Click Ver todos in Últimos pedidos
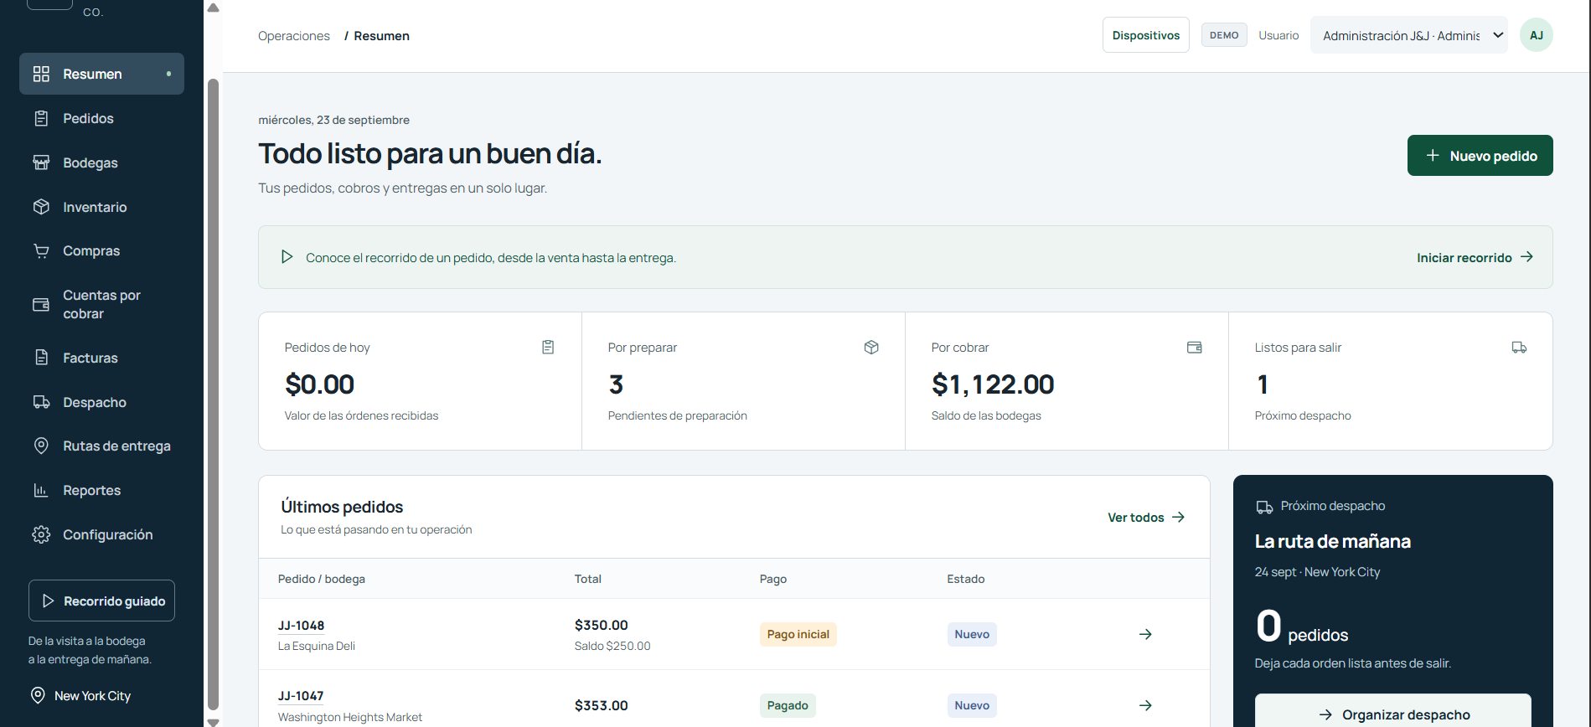Screen dimensions: 1591x727 point(1146,518)
